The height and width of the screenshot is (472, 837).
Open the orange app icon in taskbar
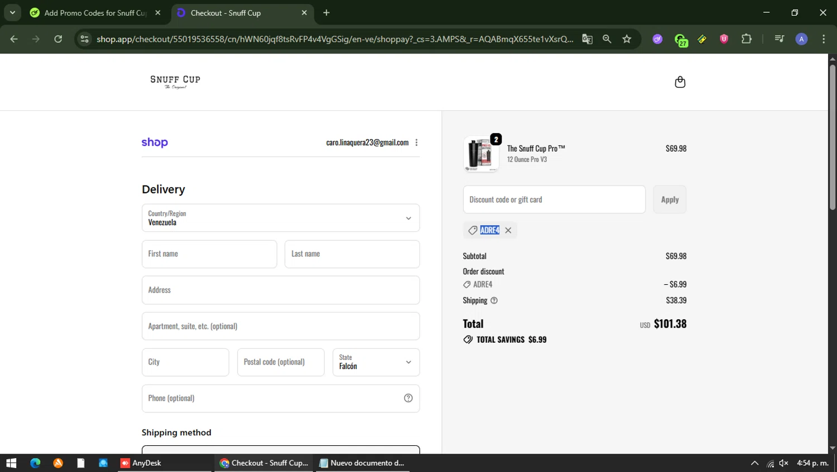[x=58, y=463]
